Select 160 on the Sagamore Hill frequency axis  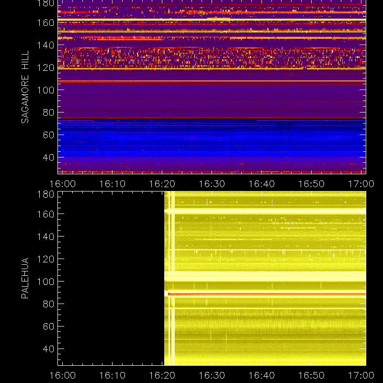pyautogui.click(x=45, y=23)
